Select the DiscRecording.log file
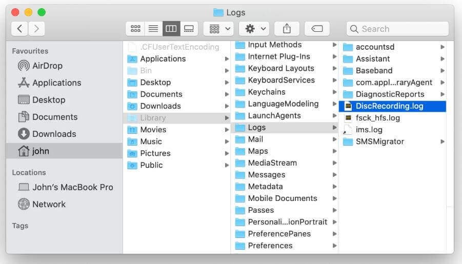Viewport: 462px width, 264px height. [x=393, y=106]
